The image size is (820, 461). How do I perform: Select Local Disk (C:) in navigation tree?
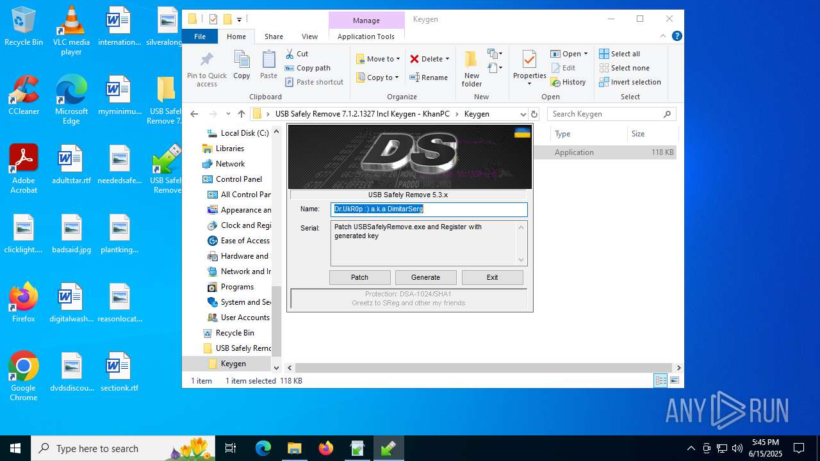coord(237,133)
